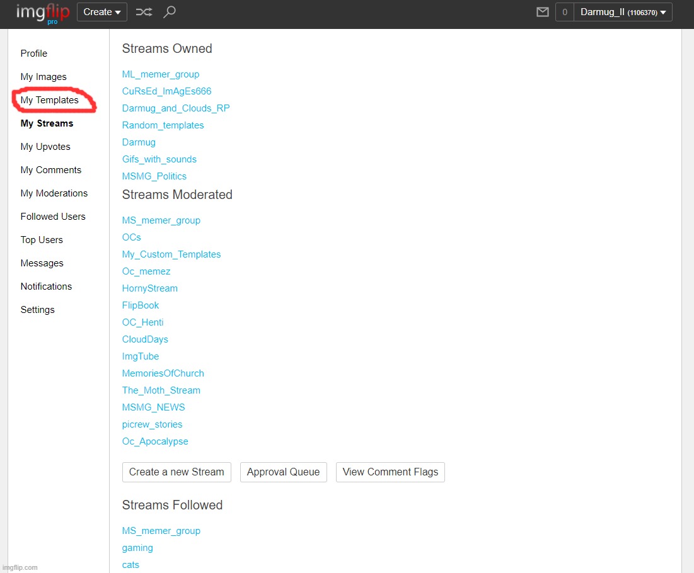
Task: Open the Darmug_II user dropdown
Action: point(623,12)
